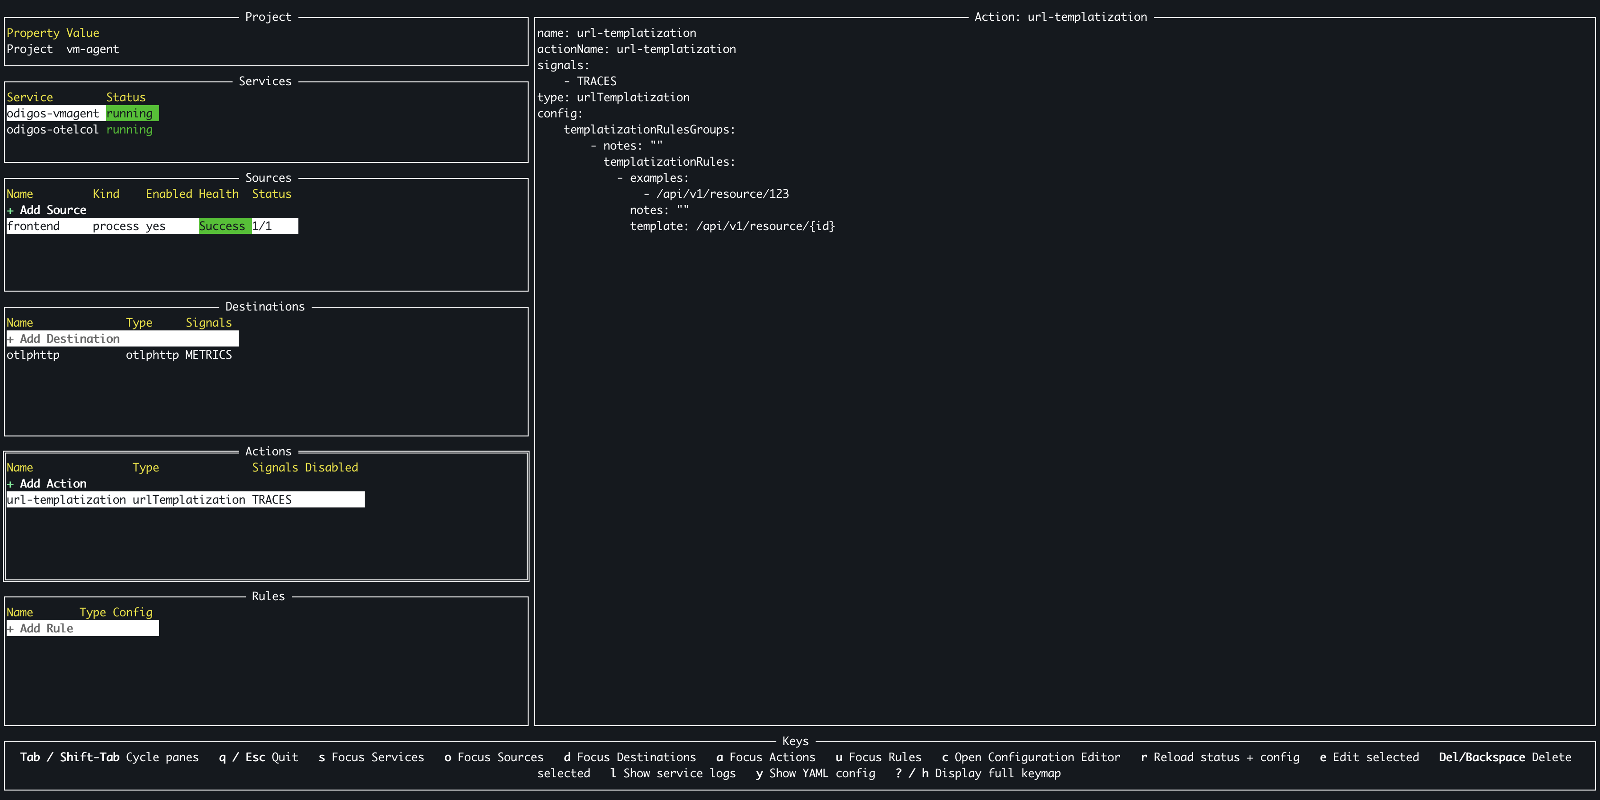Click the green Success health badge
The width and height of the screenshot is (1600, 800).
point(222,227)
